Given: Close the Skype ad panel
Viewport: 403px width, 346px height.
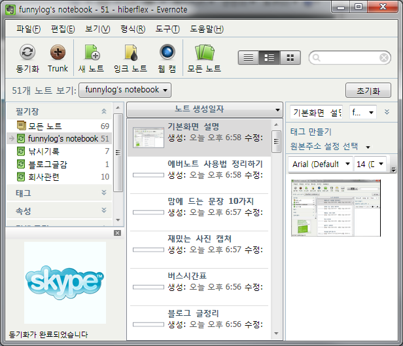Looking at the screenshot, I should tap(118, 233).
